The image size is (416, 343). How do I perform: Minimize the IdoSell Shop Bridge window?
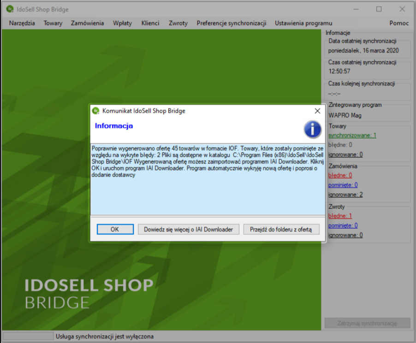(356, 9)
